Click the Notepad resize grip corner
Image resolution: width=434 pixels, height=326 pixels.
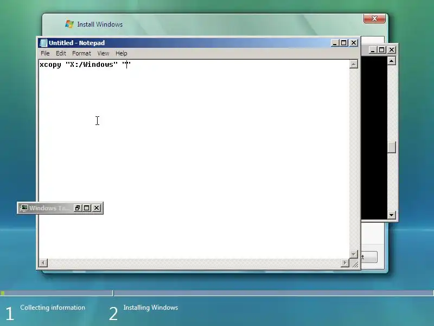[x=355, y=264]
